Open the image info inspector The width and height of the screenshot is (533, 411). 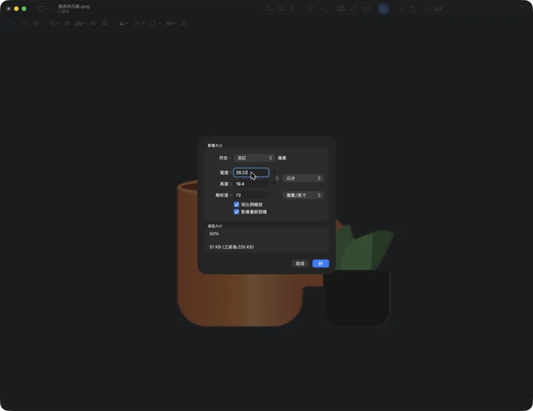401,9
